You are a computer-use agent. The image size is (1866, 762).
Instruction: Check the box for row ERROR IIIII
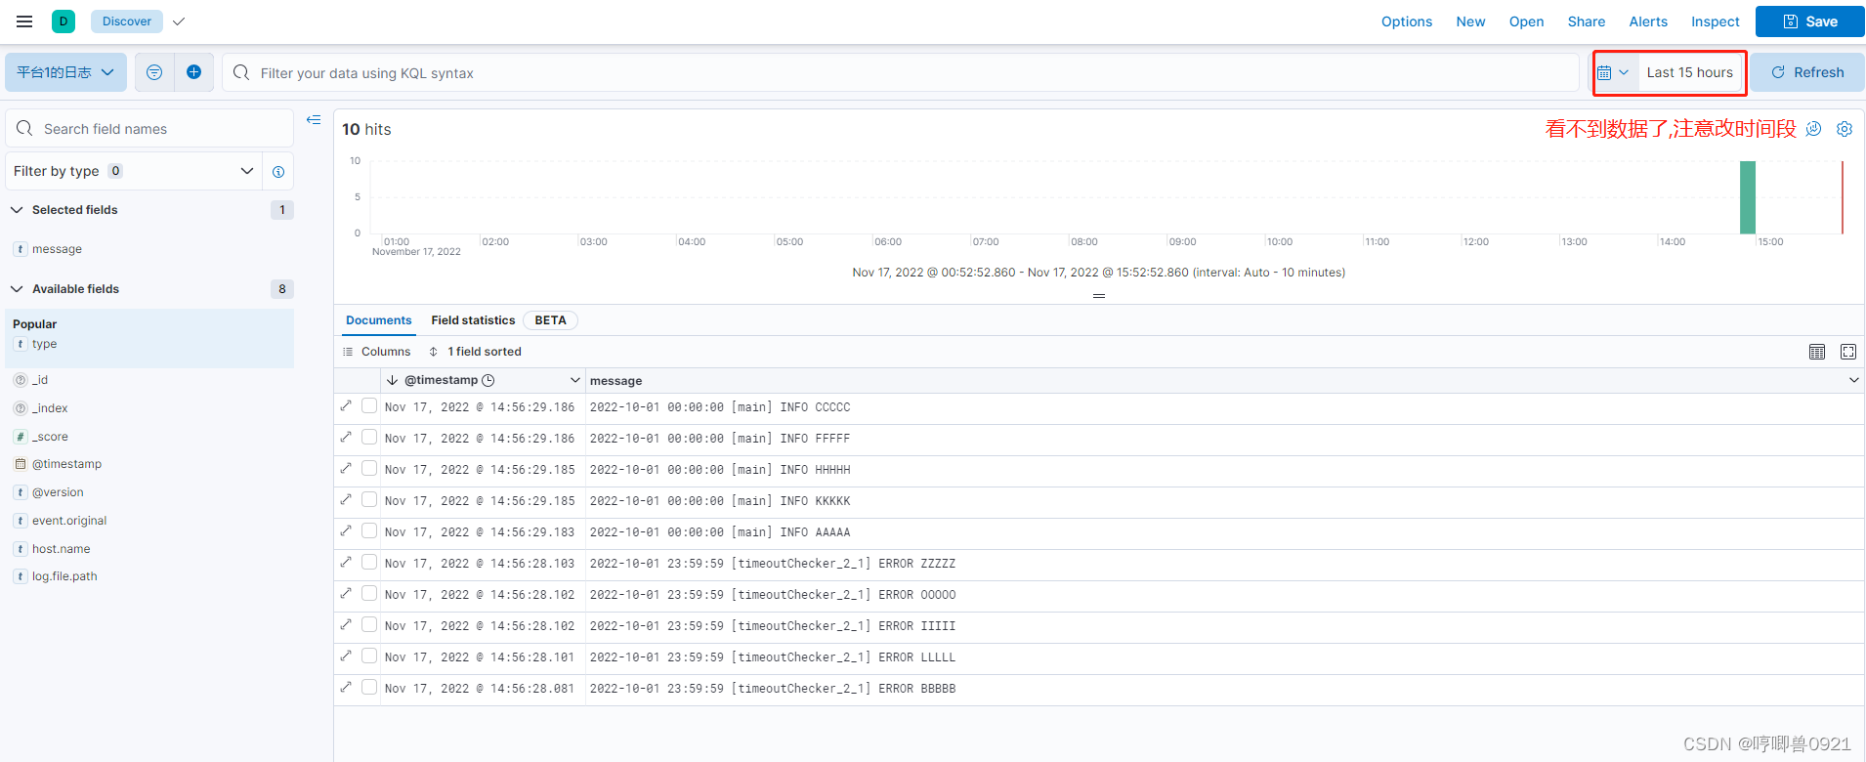click(369, 624)
